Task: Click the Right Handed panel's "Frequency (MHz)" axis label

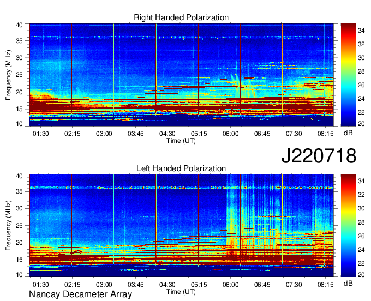Action: click(x=9, y=75)
